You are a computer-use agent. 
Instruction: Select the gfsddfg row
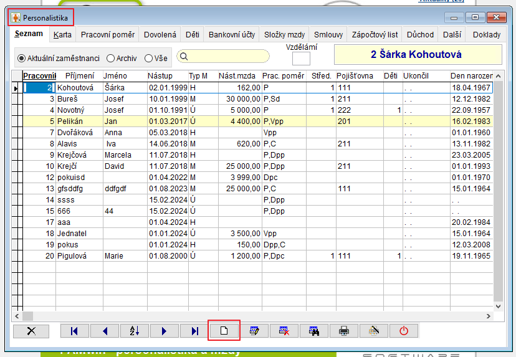(257, 189)
